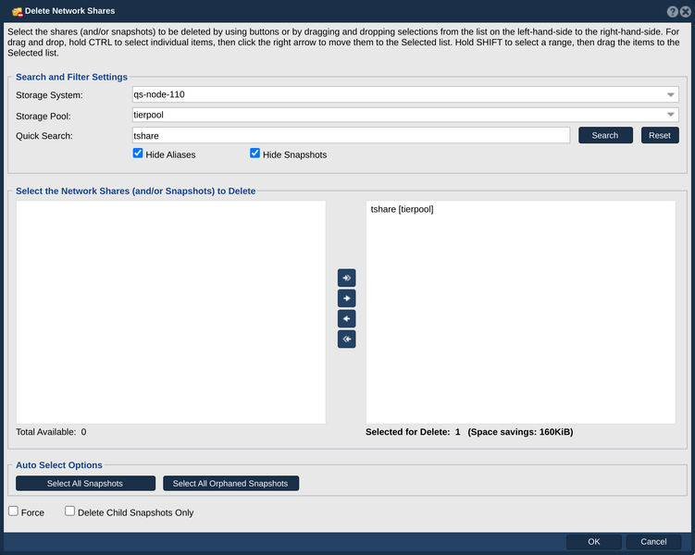
Task: Click the Reset button
Action: click(660, 136)
